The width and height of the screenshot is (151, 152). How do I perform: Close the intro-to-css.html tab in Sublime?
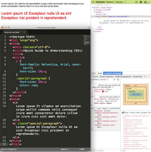[24, 32]
